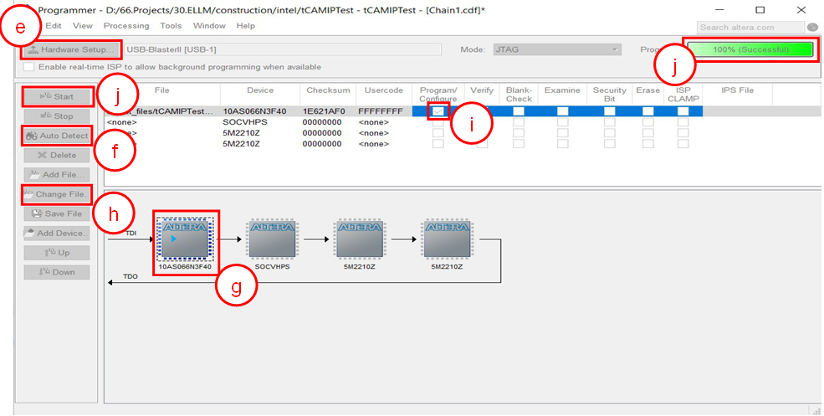Open the Edit menu

54,26
